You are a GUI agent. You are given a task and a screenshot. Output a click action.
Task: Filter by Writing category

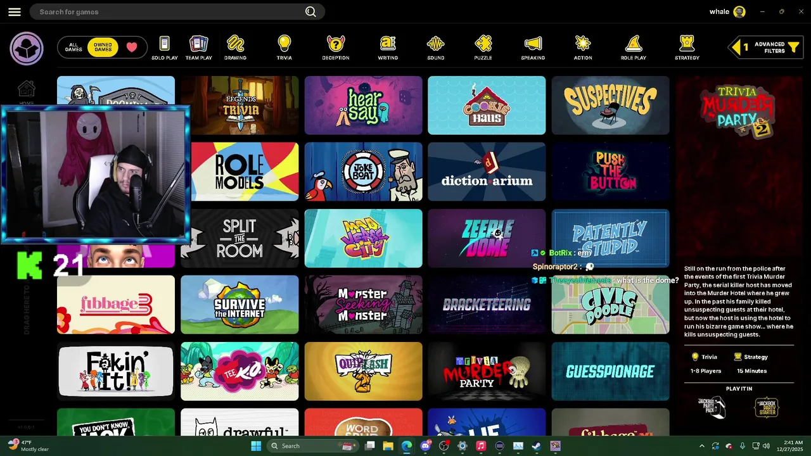[x=388, y=48]
